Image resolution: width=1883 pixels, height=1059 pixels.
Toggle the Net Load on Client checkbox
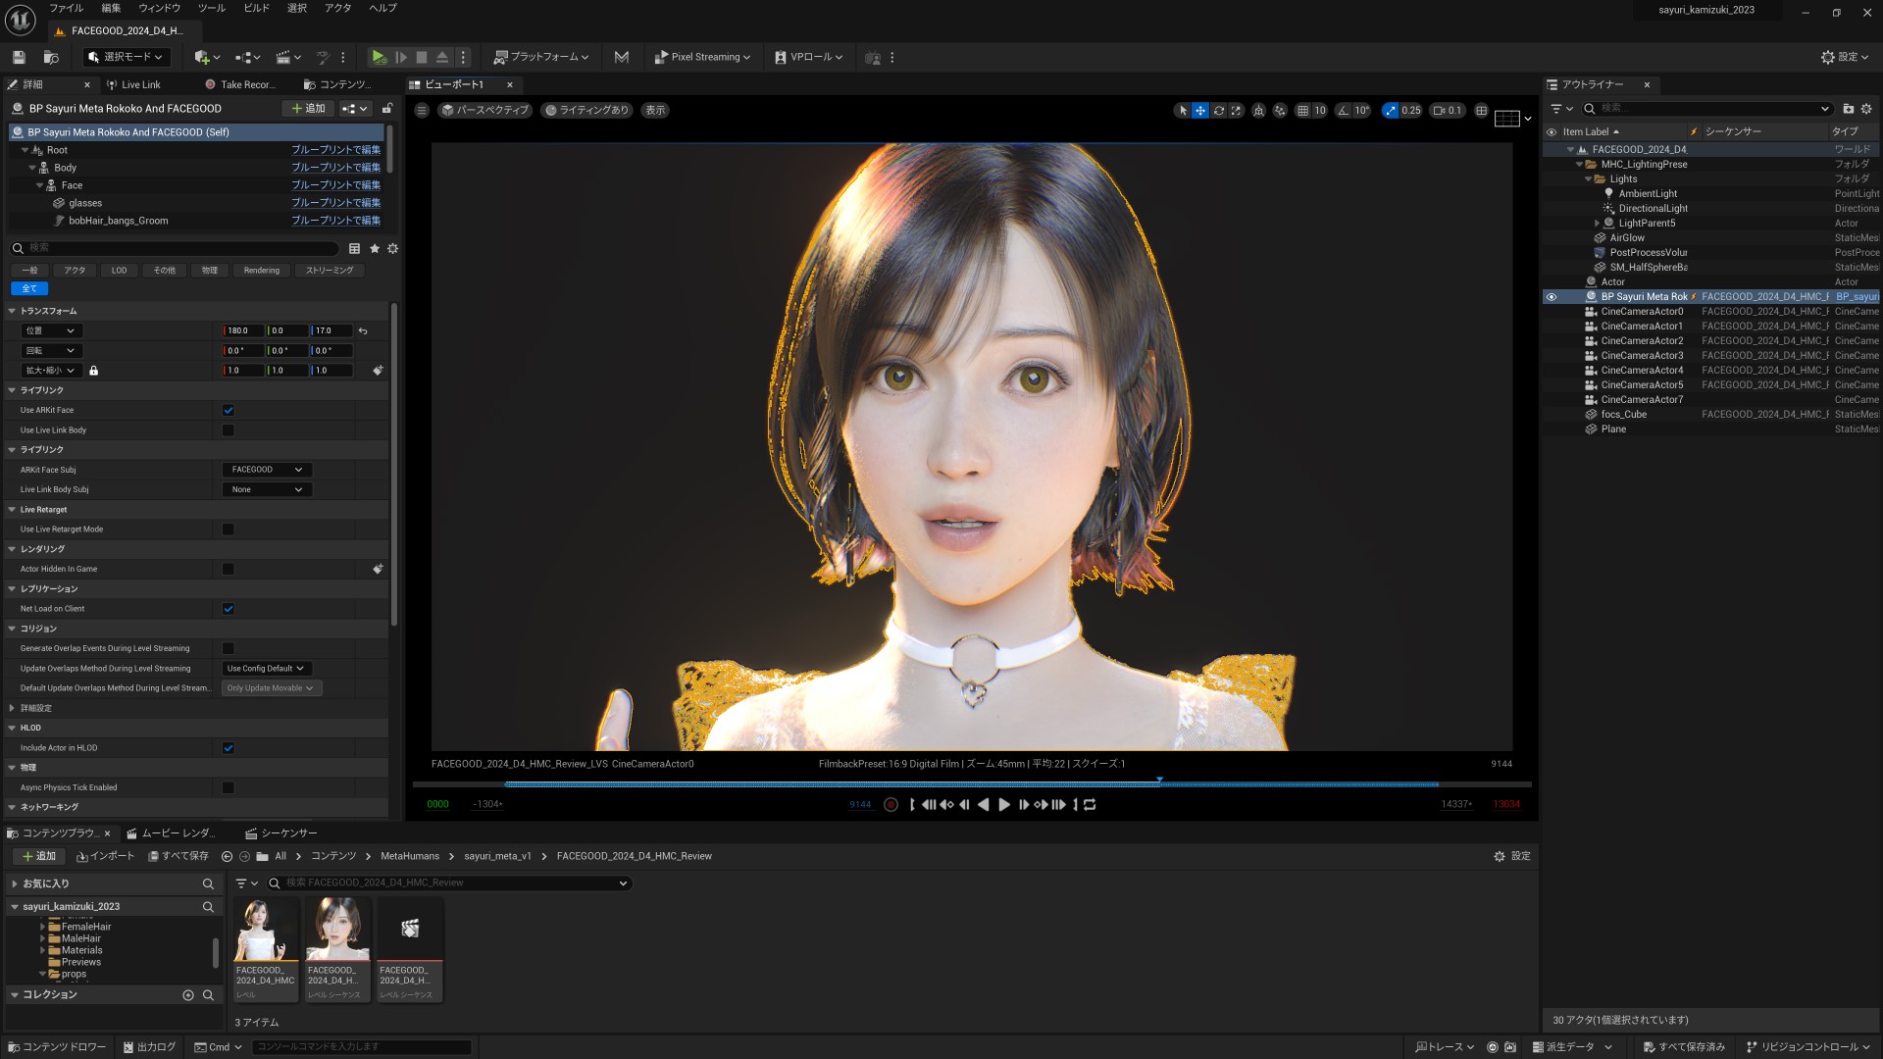point(229,609)
